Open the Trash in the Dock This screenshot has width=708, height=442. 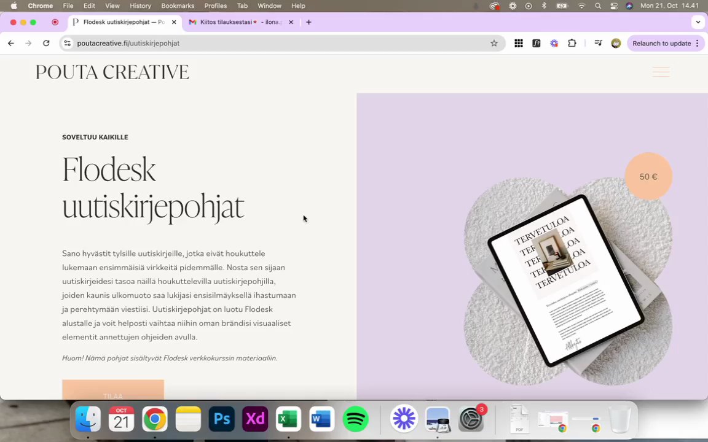pyautogui.click(x=620, y=419)
